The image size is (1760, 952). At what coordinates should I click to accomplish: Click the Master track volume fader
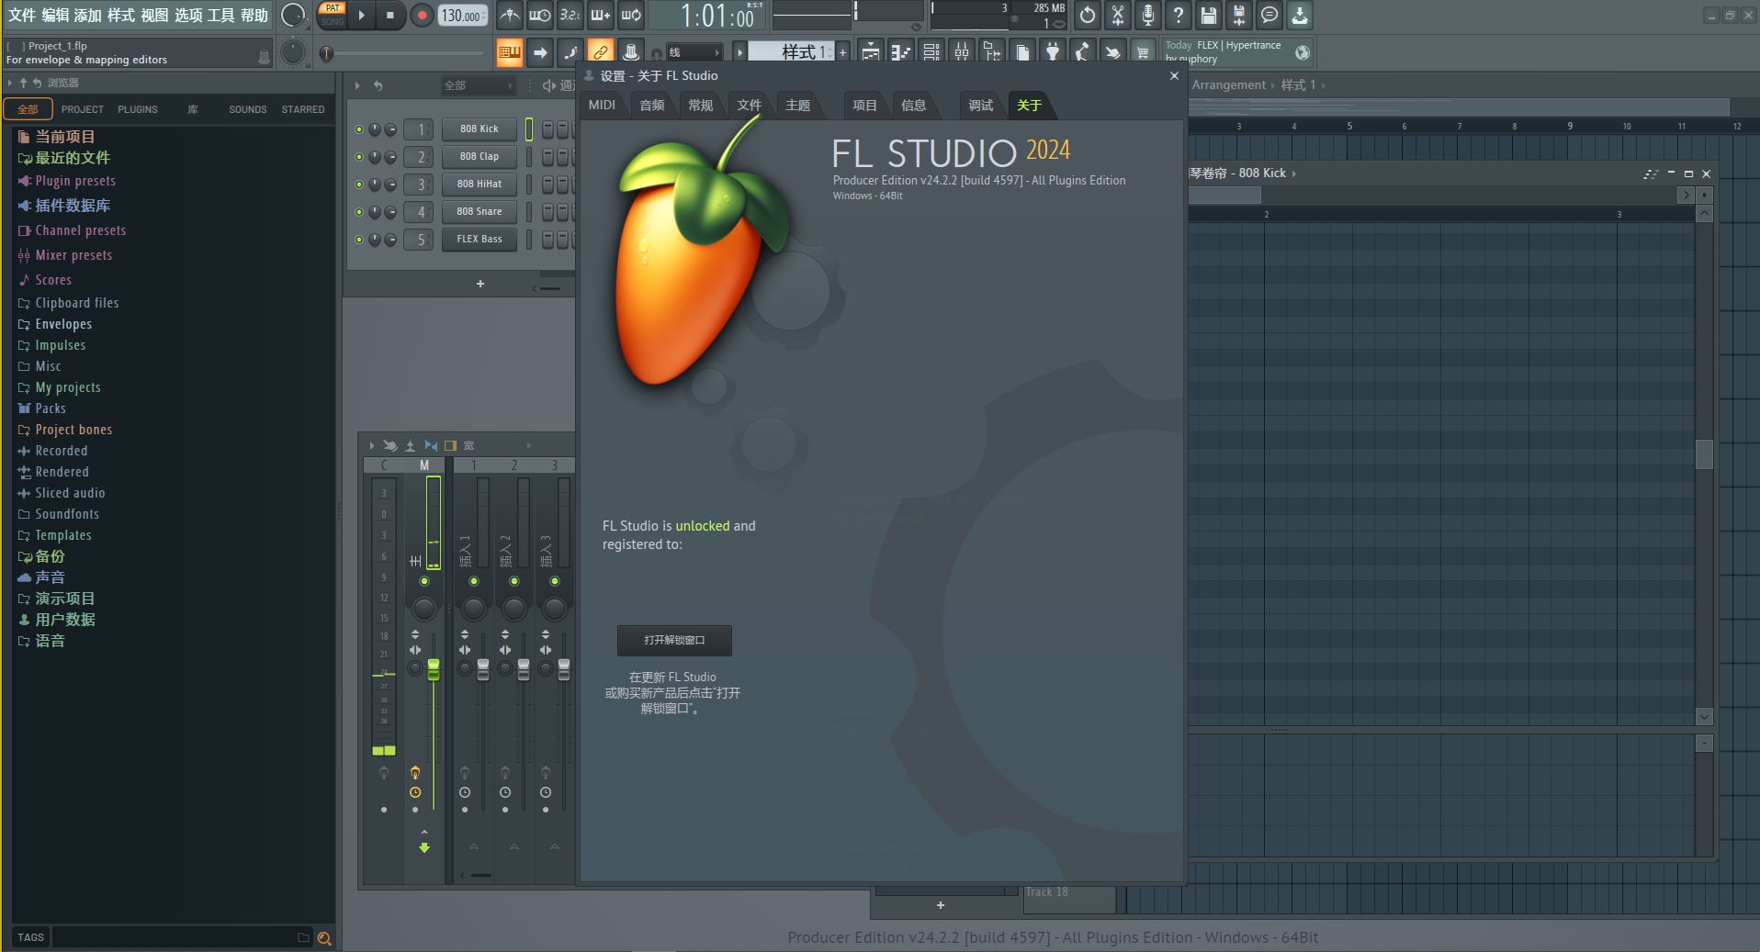click(434, 669)
